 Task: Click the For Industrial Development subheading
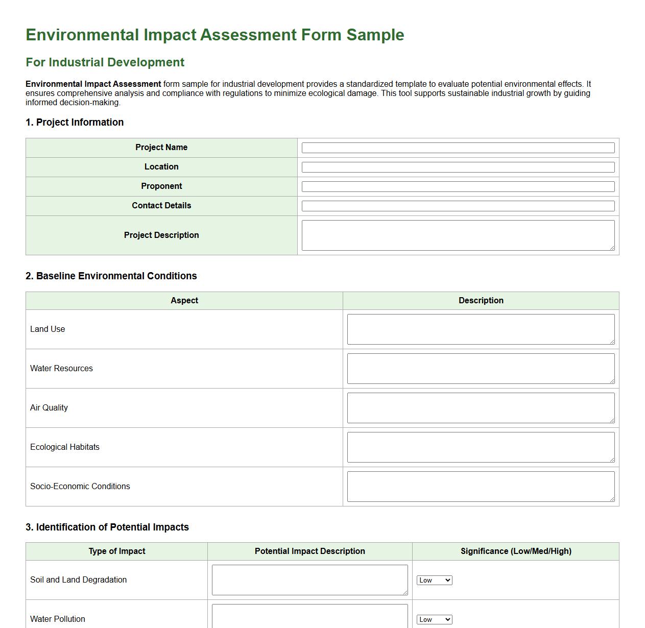click(105, 62)
